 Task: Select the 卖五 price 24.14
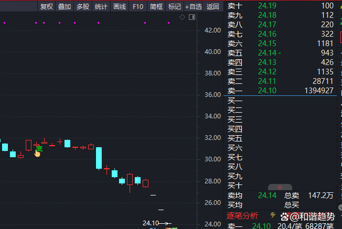coord(267,53)
